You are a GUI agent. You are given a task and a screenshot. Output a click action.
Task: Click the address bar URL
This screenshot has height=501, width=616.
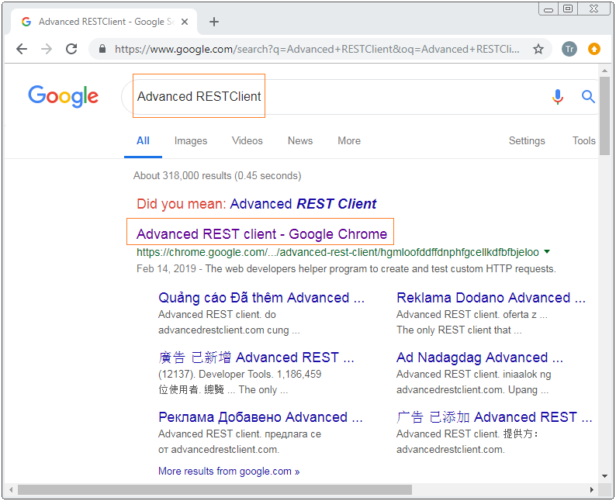317,49
